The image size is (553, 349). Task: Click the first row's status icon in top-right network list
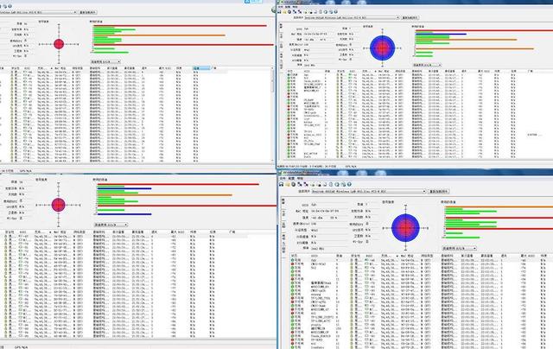click(x=289, y=75)
